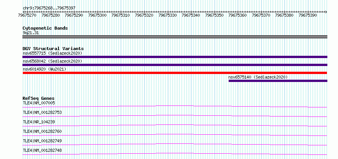Open TLE4|NM_001282748 transcript label
The image size is (338, 159).
[43, 150]
